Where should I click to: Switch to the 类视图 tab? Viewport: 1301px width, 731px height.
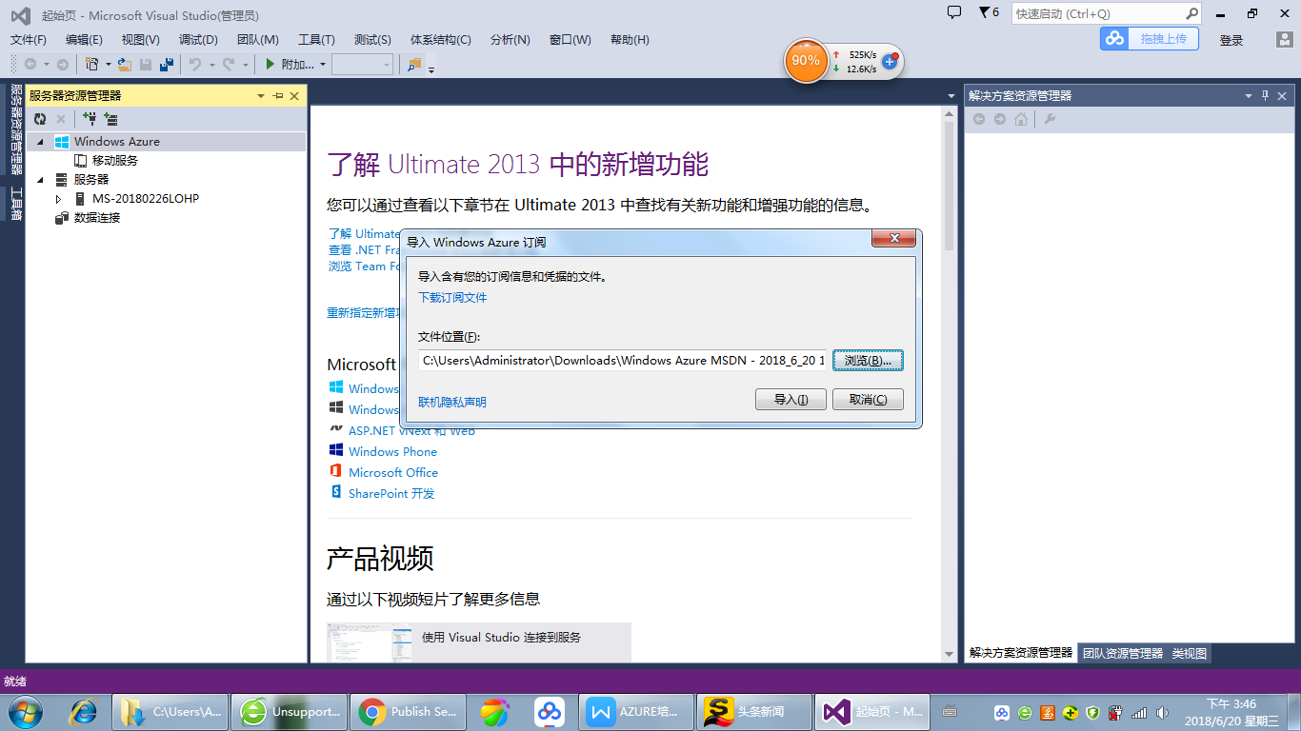coord(1190,653)
